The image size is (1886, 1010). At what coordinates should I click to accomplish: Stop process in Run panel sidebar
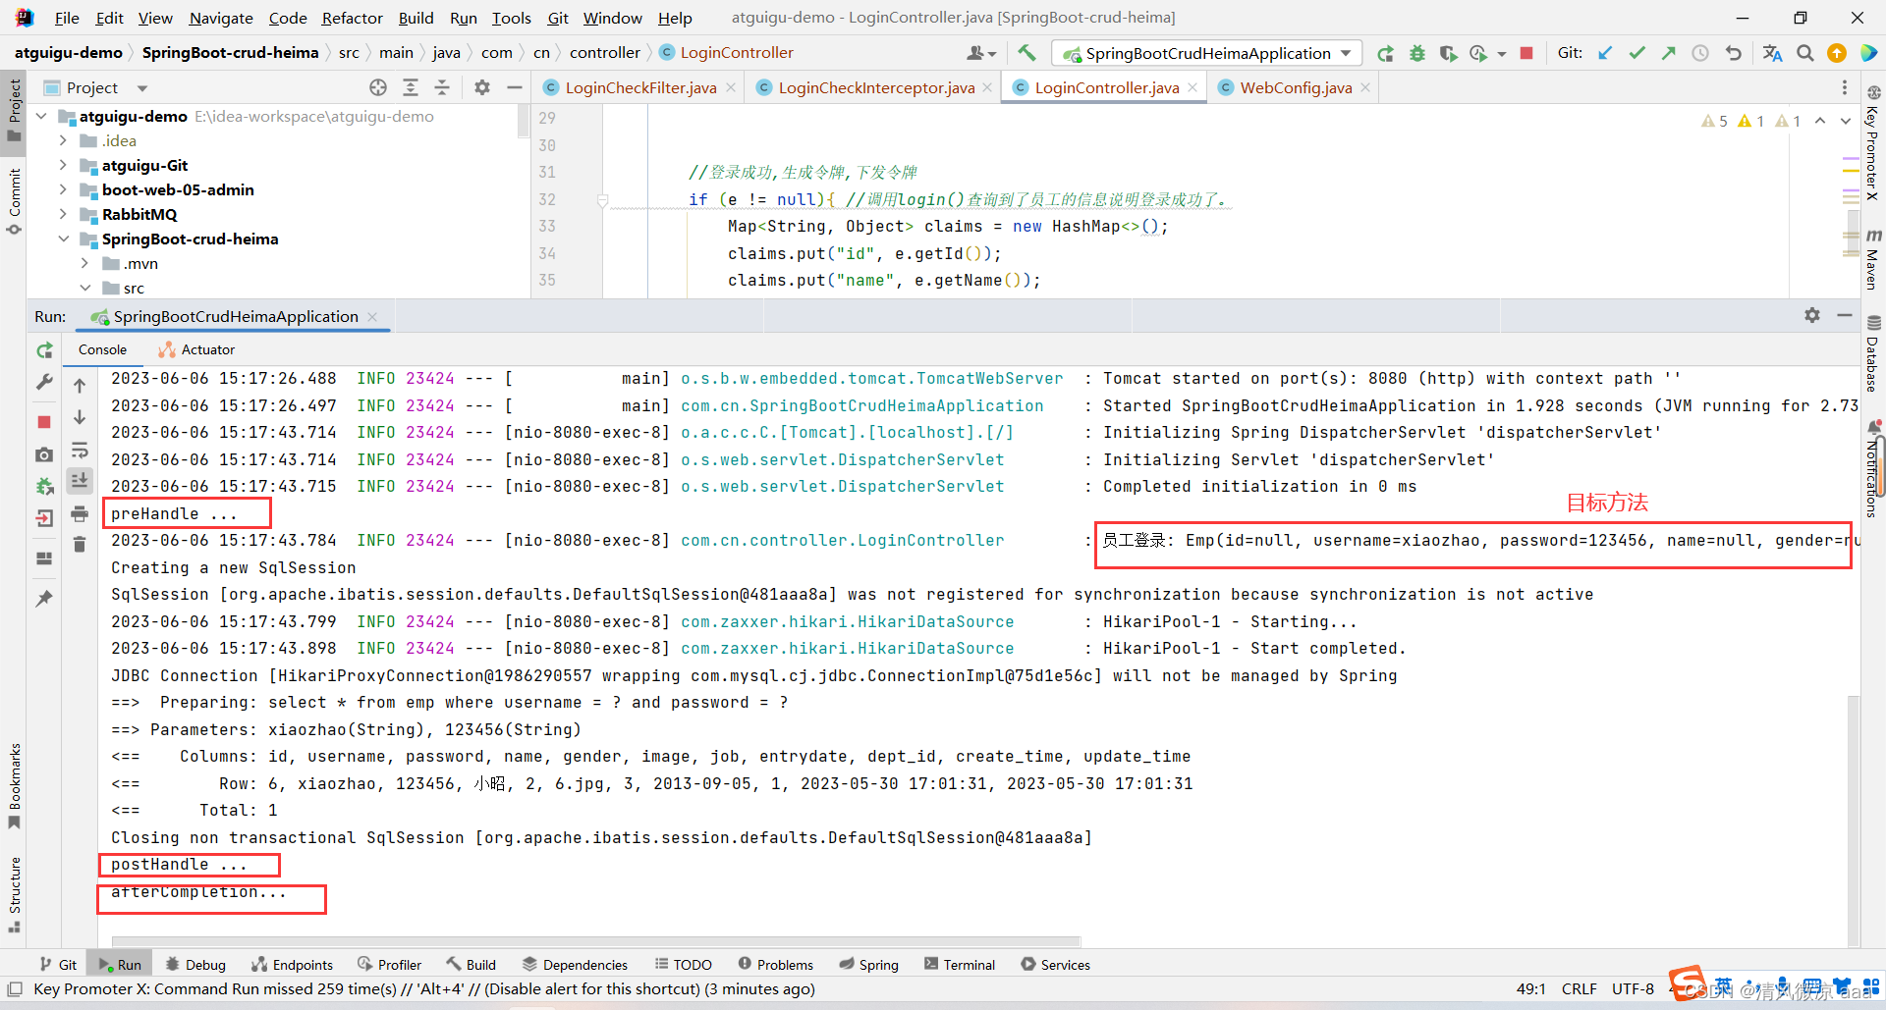coord(44,422)
